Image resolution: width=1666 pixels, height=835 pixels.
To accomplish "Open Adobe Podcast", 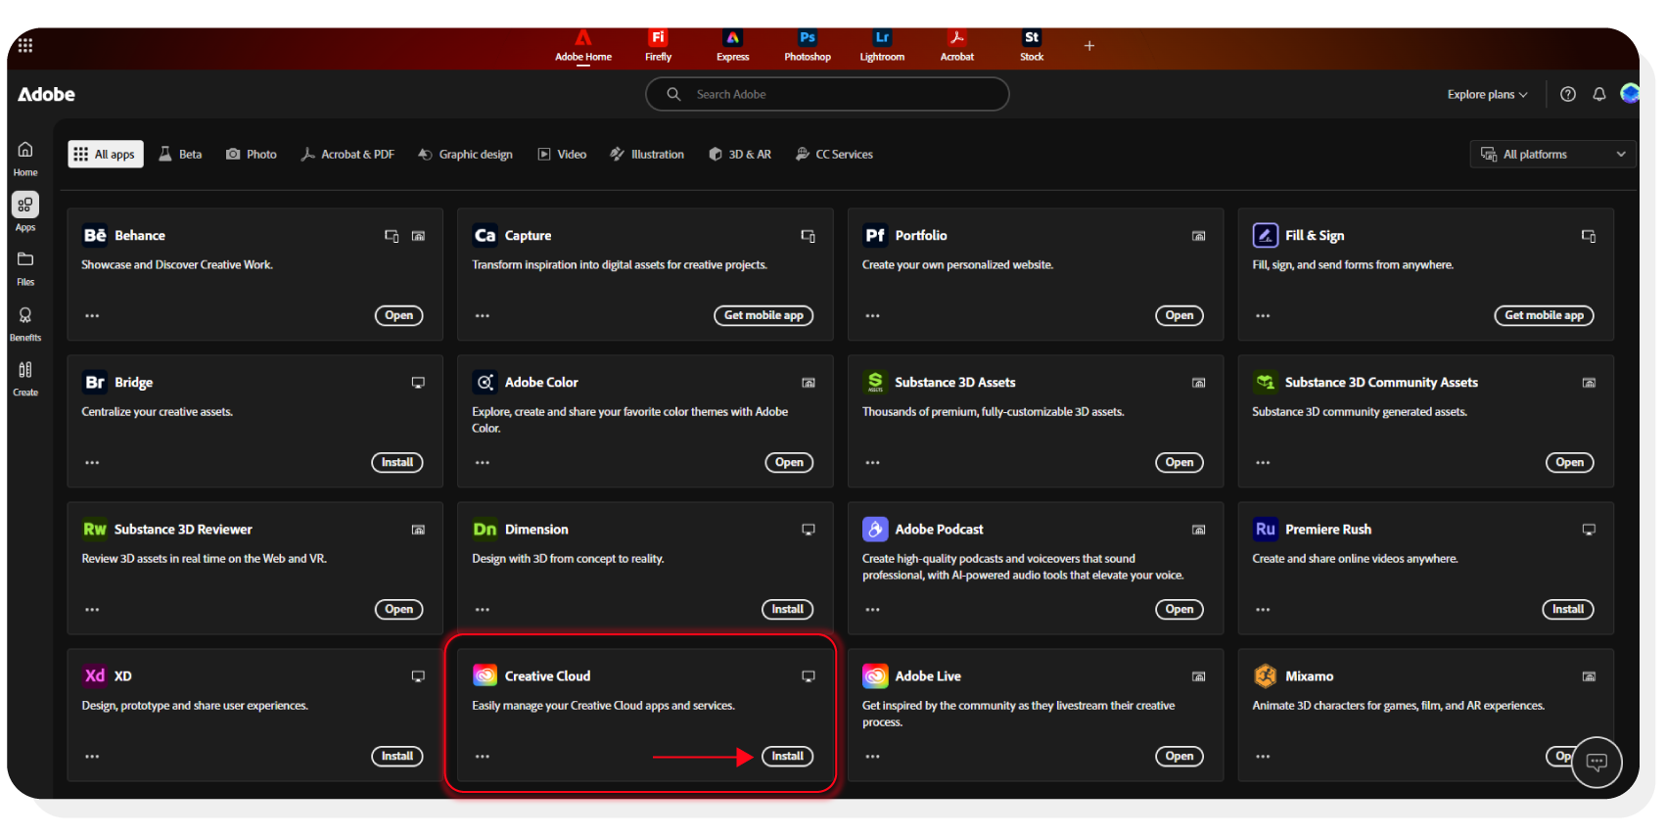I will [x=1180, y=610].
